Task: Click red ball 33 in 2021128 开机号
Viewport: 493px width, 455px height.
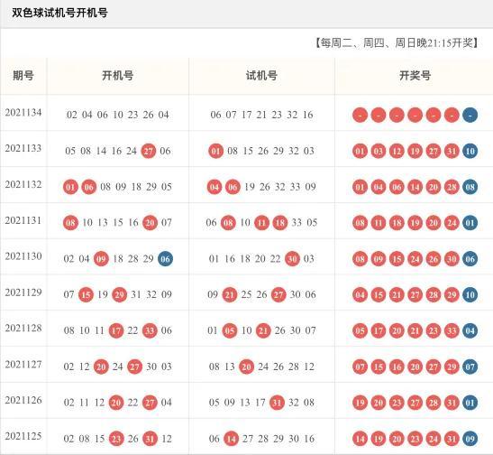Action: (150, 330)
